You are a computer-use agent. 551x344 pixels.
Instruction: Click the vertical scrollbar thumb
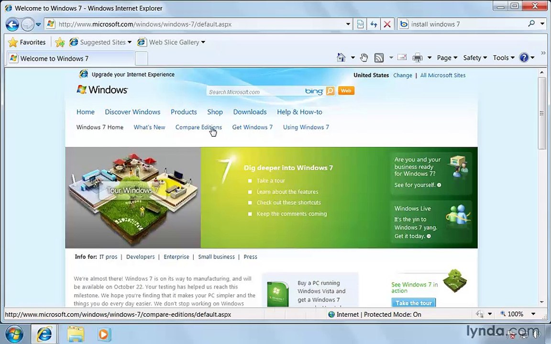[x=541, y=112]
